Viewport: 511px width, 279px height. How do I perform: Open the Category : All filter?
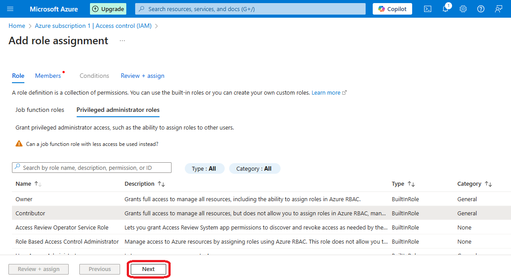point(254,168)
